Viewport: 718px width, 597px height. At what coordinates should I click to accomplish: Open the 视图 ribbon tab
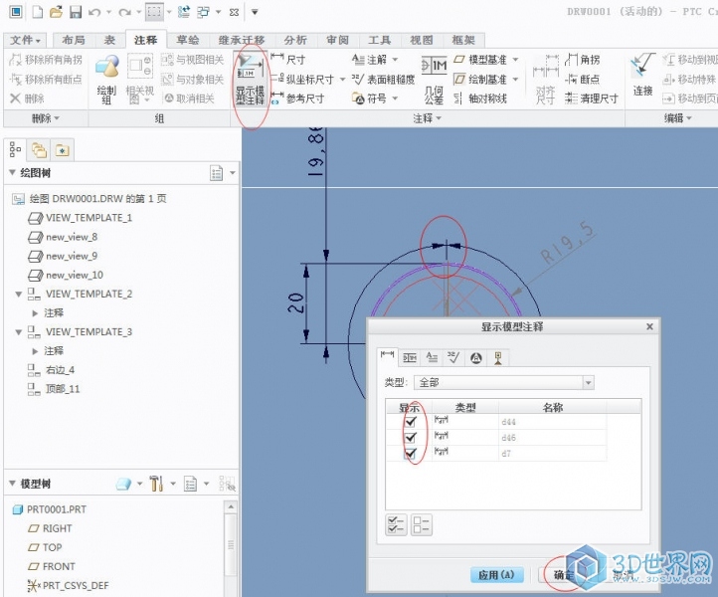click(x=422, y=41)
